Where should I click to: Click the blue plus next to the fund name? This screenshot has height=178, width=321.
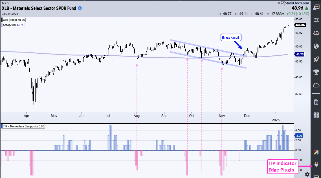pyautogui.click(x=79, y=8)
